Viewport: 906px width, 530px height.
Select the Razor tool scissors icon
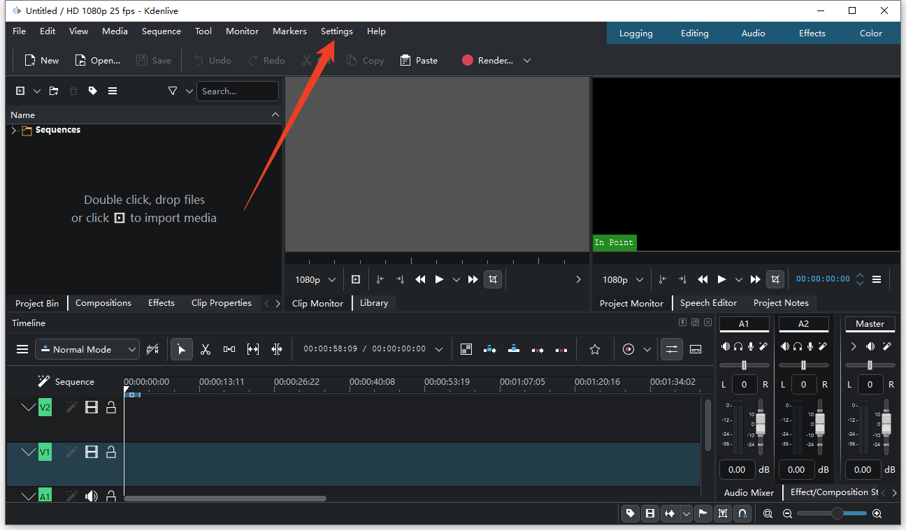[205, 349]
